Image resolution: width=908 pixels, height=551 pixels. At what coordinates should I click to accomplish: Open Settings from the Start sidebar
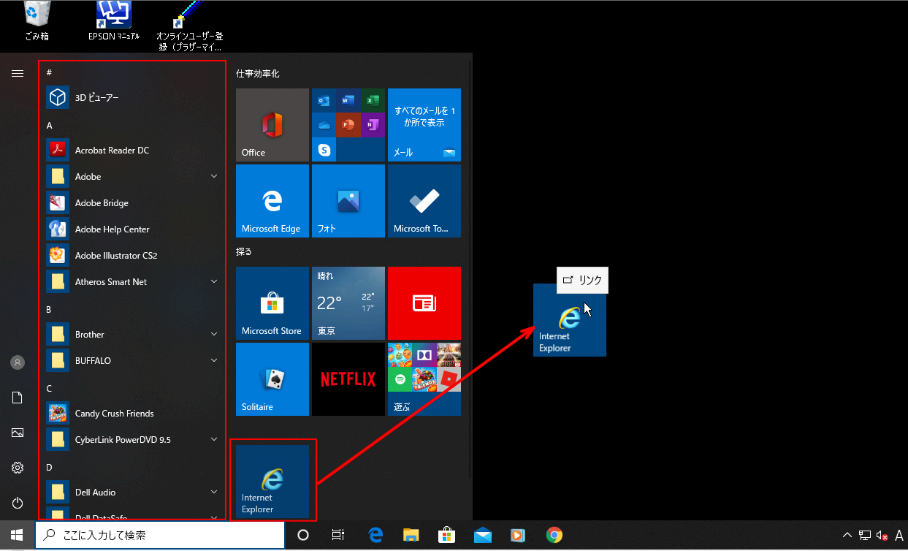tap(18, 468)
